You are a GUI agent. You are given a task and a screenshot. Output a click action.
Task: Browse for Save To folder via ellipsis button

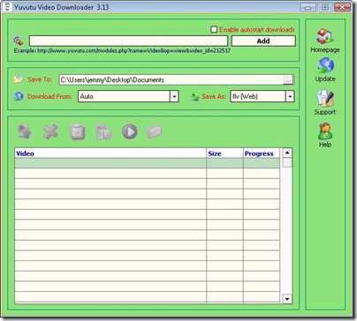point(288,80)
